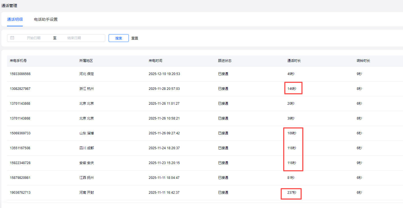This screenshot has height=208, width=403.
Task: Click the 来电手机号 column header
Action: pyautogui.click(x=18, y=61)
